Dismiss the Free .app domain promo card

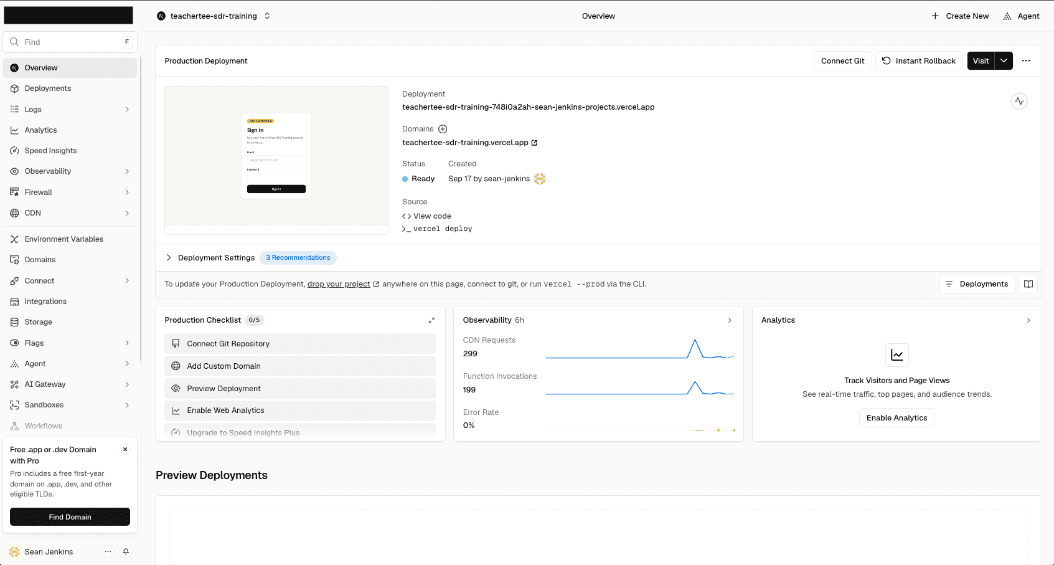(125, 449)
